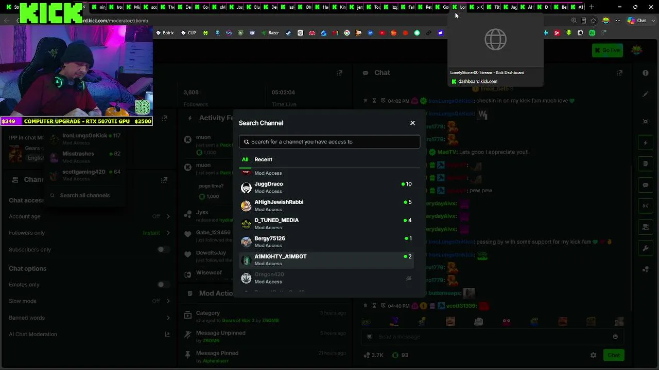Open the Discord bookmark icon
The image size is (659, 370).
click(252, 33)
